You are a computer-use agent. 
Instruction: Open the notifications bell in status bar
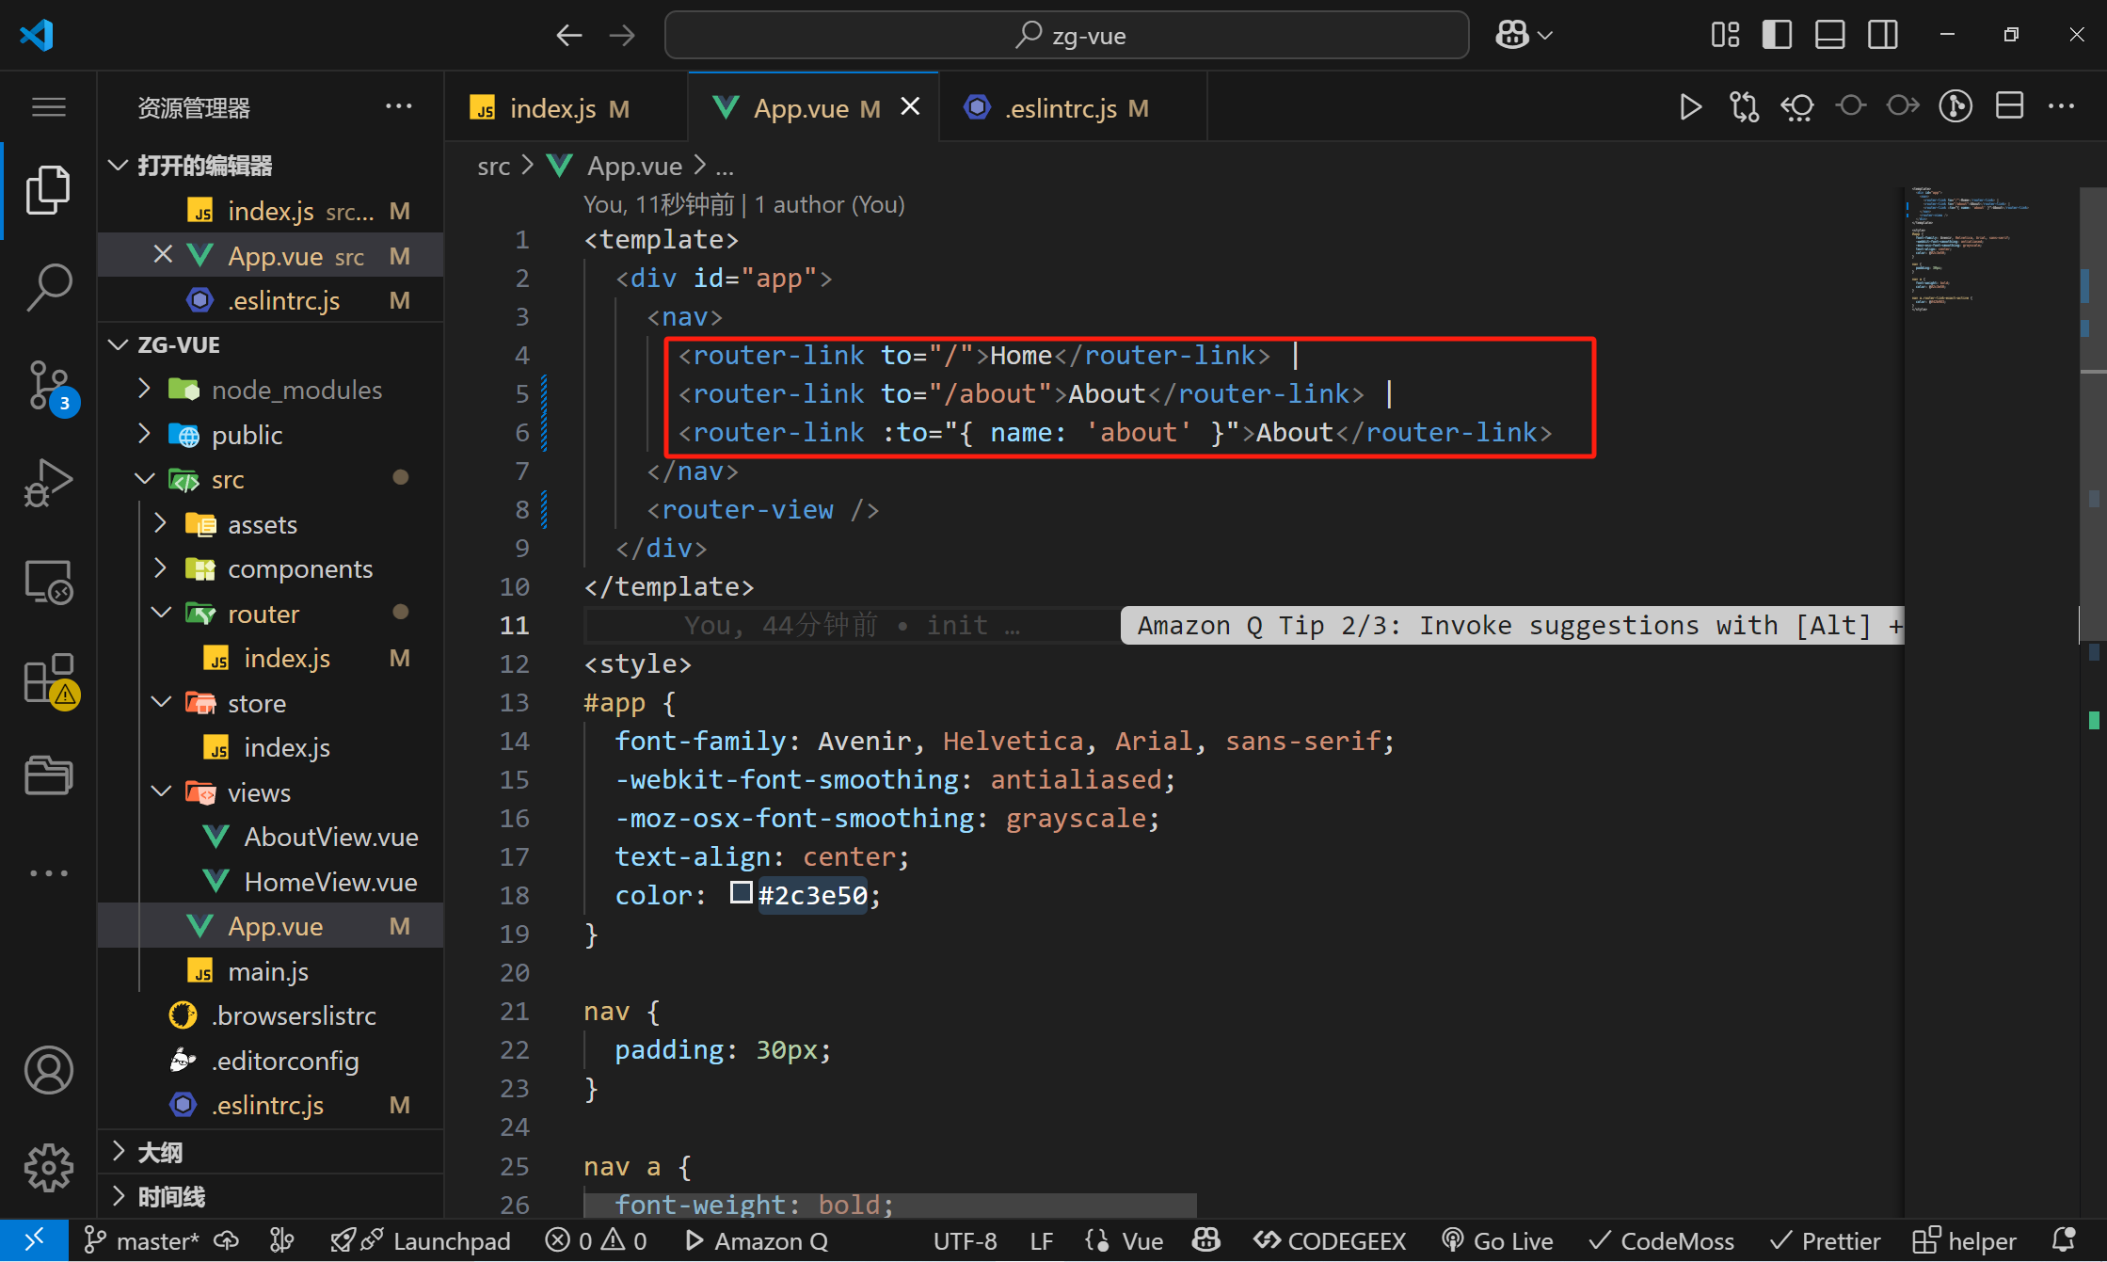pyautogui.click(x=2064, y=1240)
